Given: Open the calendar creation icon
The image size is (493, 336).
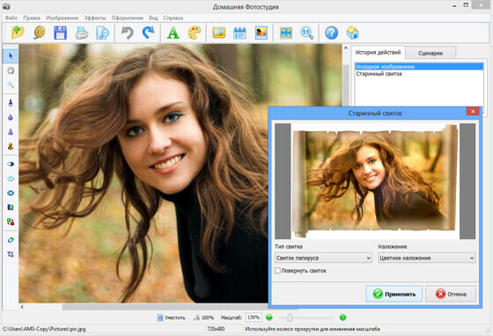Looking at the screenshot, I should [239, 33].
